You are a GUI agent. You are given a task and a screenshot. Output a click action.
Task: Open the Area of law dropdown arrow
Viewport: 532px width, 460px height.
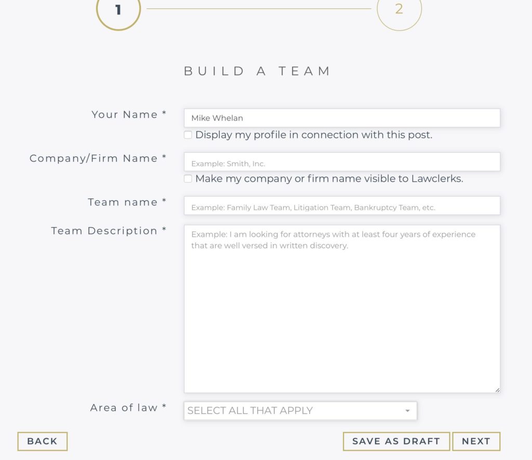click(x=408, y=411)
